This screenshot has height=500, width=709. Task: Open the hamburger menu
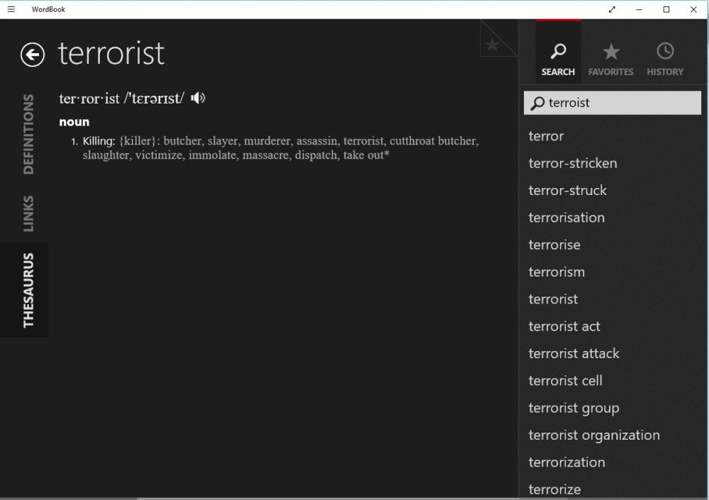(x=11, y=9)
